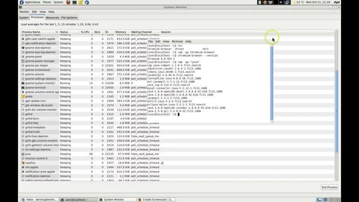Image resolution: width=359 pixels, height=202 pixels.
Task: Open the clock showing Mon Oct 11
Action: click(318, 2)
